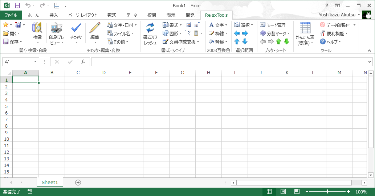This screenshot has width=375, height=196.
Task: Click the Excel Help question mark
Action: click(327, 5)
